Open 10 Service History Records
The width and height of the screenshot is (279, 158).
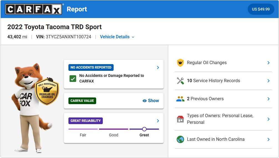(x=223, y=81)
